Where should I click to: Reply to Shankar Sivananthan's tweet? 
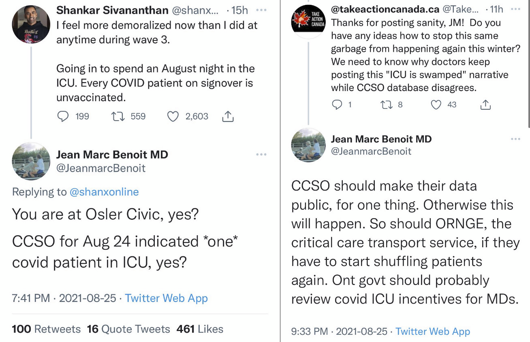point(63,117)
